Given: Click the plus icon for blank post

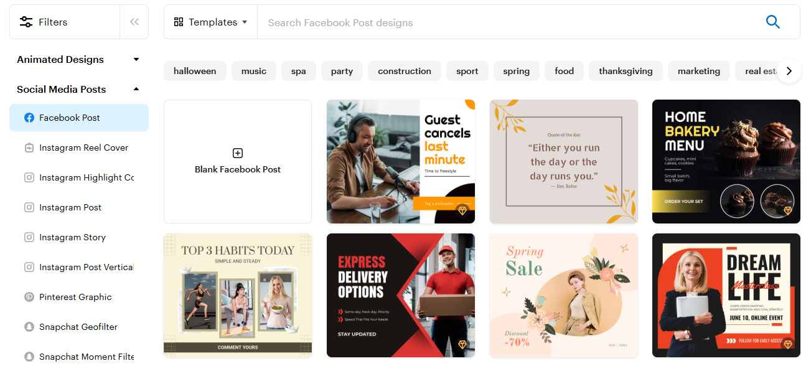Looking at the screenshot, I should coord(238,153).
